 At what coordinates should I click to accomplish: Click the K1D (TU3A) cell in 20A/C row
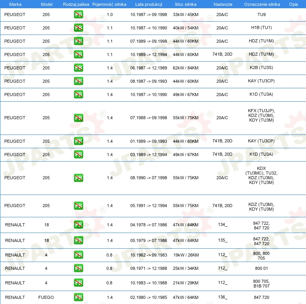pos(261,94)
